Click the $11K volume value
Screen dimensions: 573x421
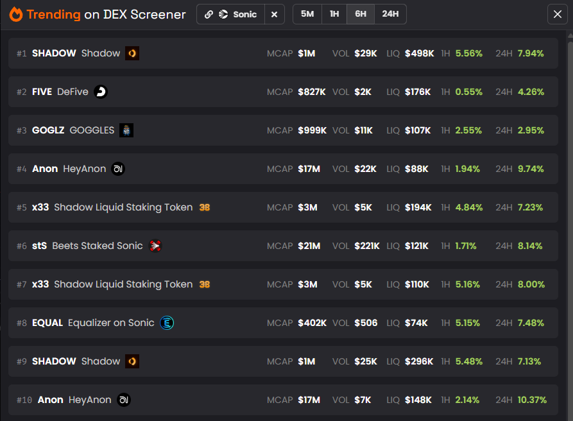point(363,130)
